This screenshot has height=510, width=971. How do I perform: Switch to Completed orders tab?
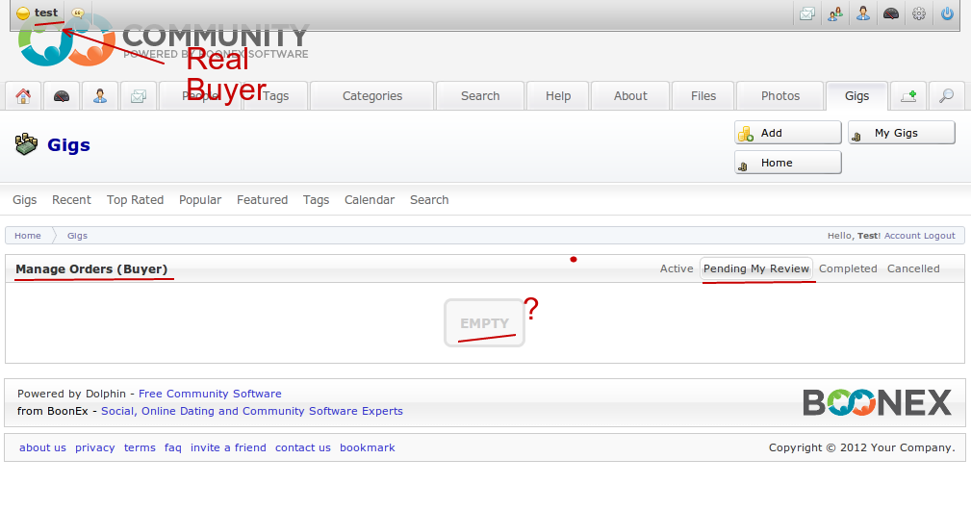(x=848, y=268)
